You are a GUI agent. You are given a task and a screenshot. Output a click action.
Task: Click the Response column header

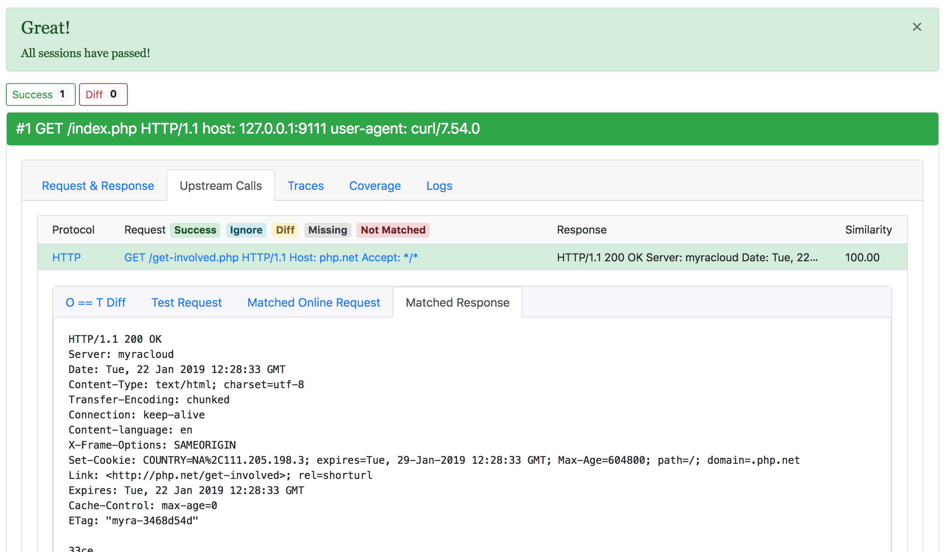click(x=582, y=229)
